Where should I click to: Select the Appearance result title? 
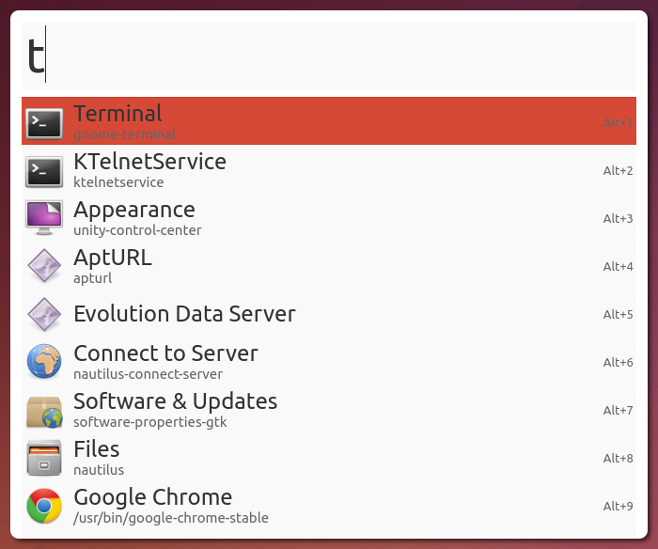coord(134,210)
